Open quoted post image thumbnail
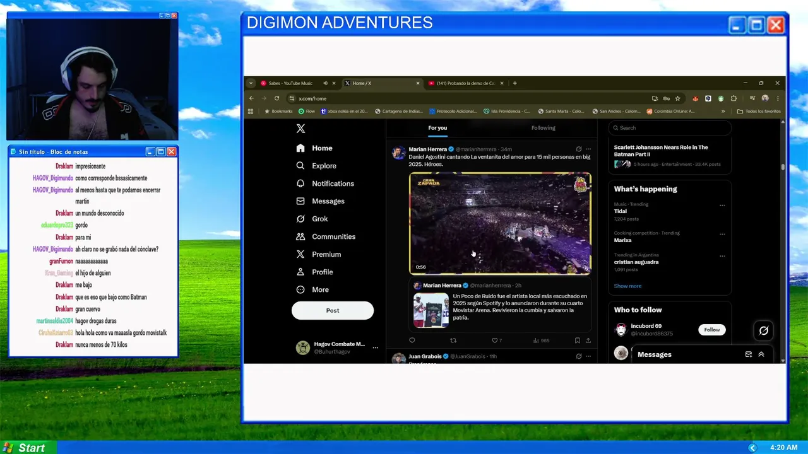 431,310
